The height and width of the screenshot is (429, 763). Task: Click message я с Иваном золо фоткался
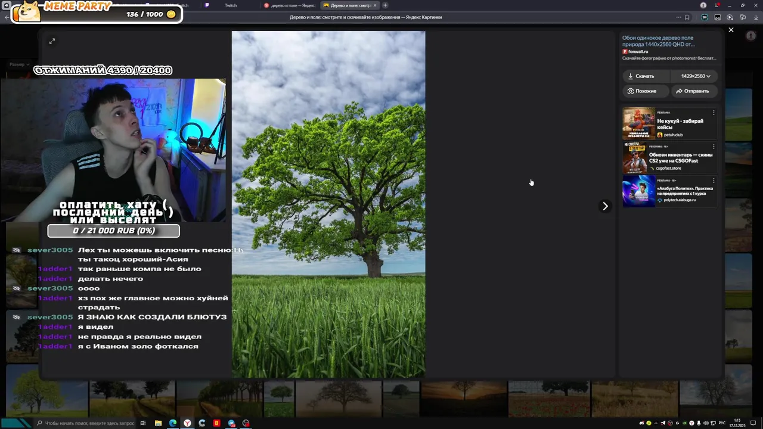pos(138,346)
